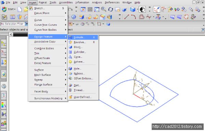Open the Tools menu
The width and height of the screenshot is (205, 131).
pyautogui.click(x=53, y=2)
